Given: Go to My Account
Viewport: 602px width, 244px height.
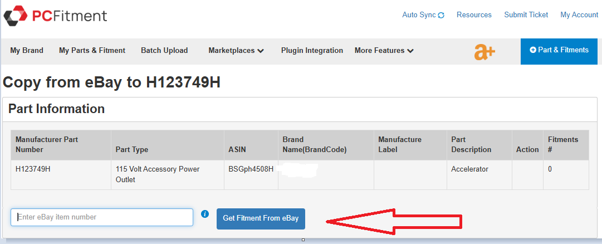Looking at the screenshot, I should [579, 15].
